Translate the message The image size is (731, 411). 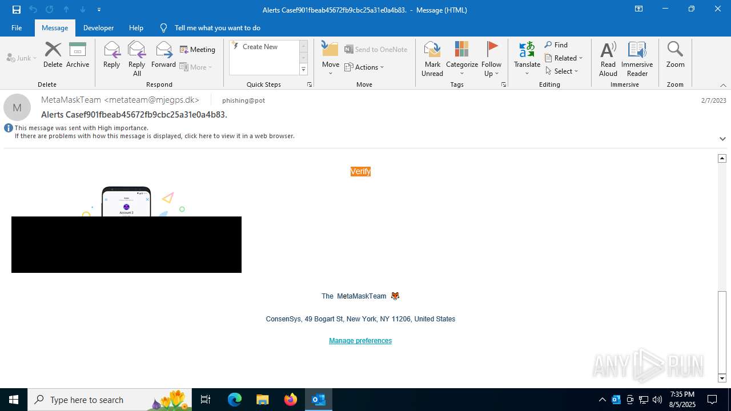point(527,58)
